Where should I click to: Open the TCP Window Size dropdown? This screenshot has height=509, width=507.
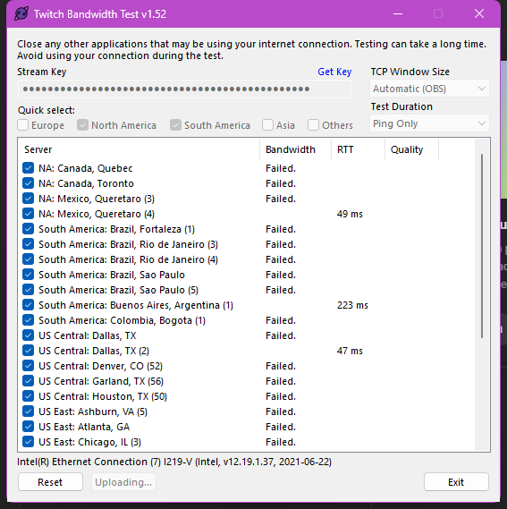coord(429,89)
